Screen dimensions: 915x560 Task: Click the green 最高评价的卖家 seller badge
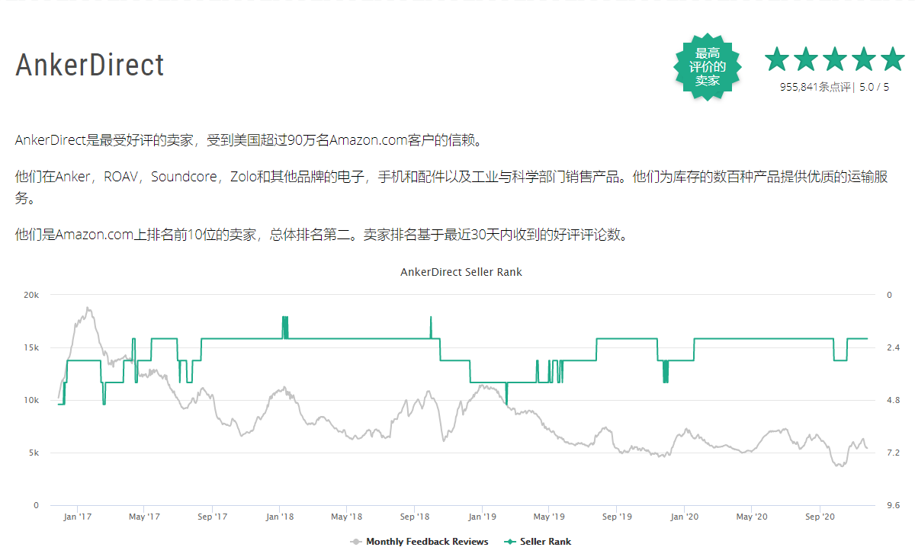click(x=707, y=68)
